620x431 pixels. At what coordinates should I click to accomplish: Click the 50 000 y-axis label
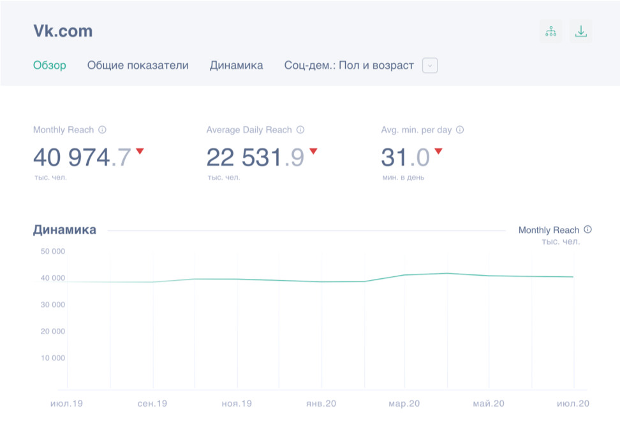point(53,251)
